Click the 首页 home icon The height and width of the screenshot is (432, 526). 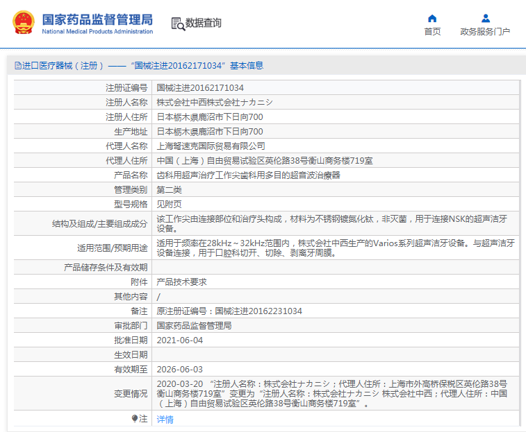coord(432,18)
